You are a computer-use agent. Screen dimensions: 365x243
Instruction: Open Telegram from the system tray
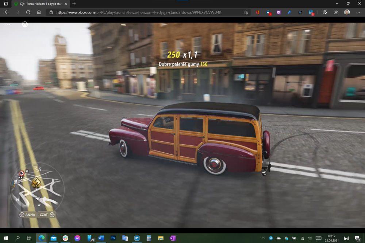coord(271,238)
